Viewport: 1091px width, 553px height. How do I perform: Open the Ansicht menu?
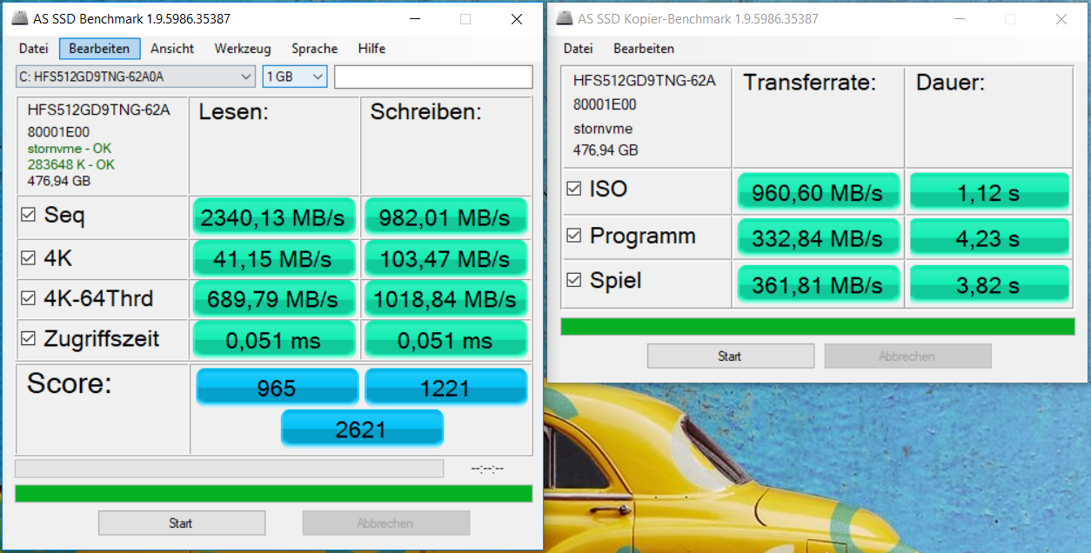(172, 49)
